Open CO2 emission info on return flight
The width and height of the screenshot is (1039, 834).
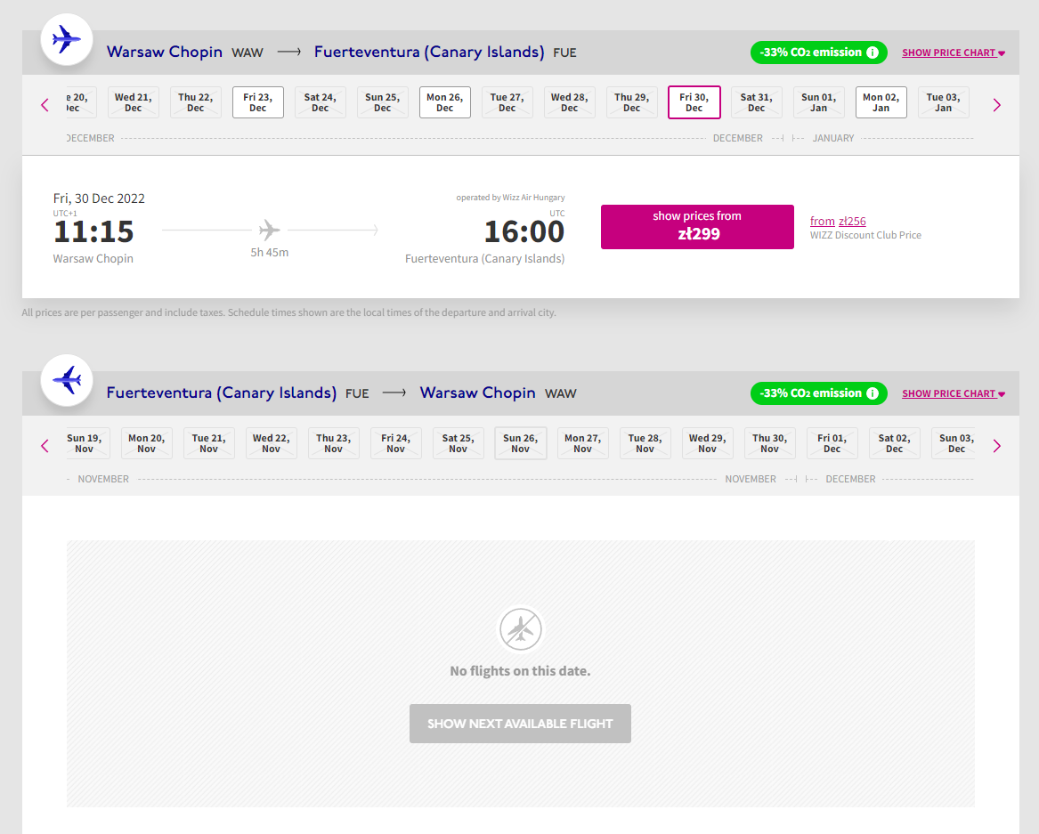873,393
